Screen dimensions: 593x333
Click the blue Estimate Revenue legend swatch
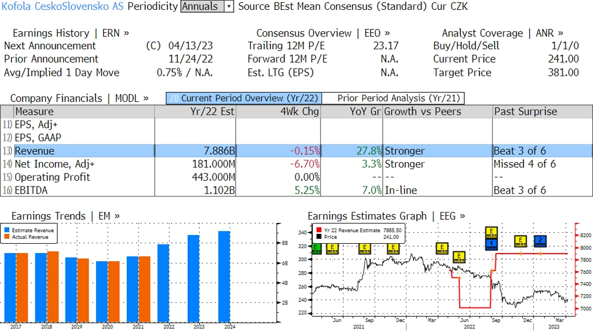[7, 230]
